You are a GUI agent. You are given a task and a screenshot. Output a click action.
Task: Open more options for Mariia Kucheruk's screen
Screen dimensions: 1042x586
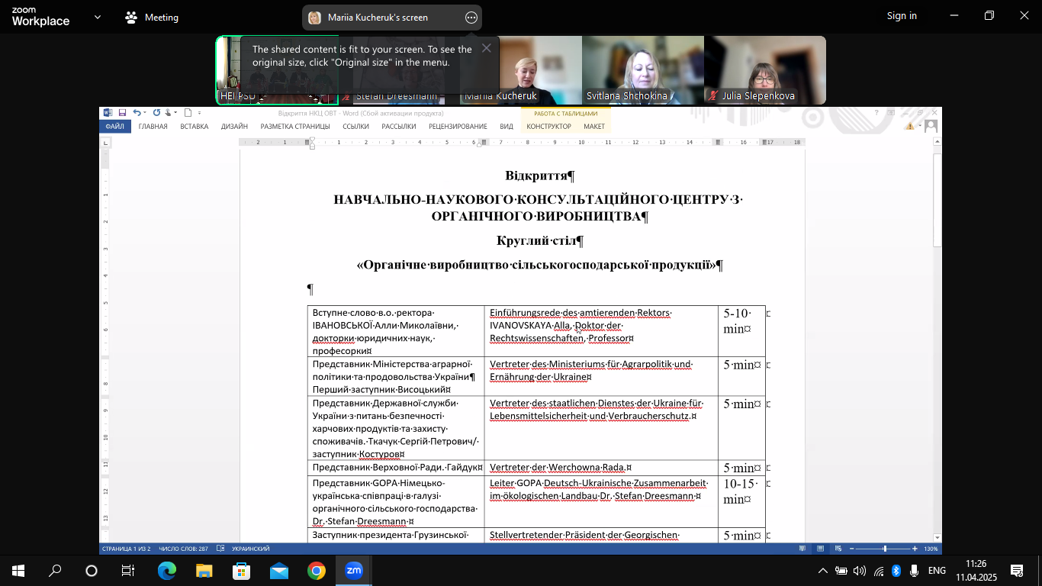[x=471, y=18]
